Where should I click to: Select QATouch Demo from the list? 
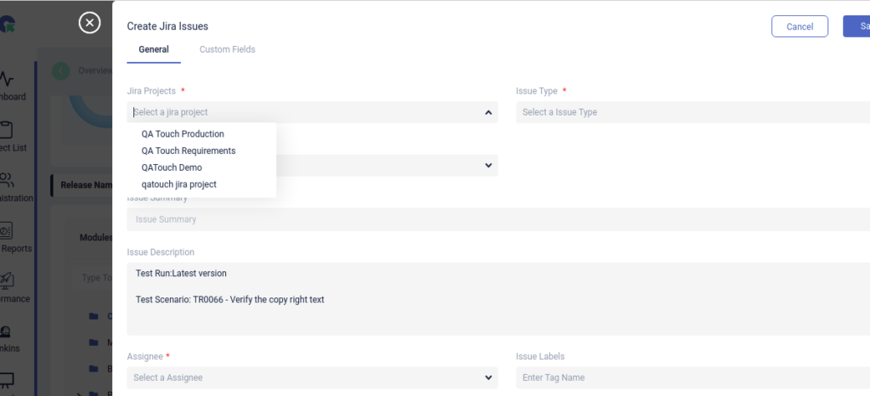172,167
